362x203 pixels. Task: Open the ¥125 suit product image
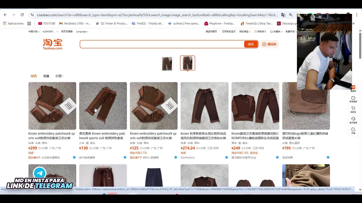coord(154,106)
